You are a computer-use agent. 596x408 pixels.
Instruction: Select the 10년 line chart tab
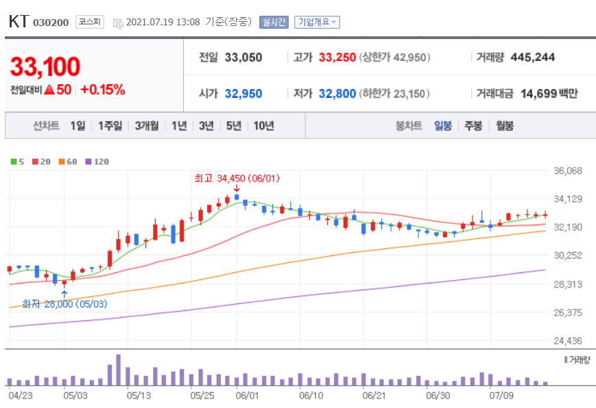click(x=264, y=126)
